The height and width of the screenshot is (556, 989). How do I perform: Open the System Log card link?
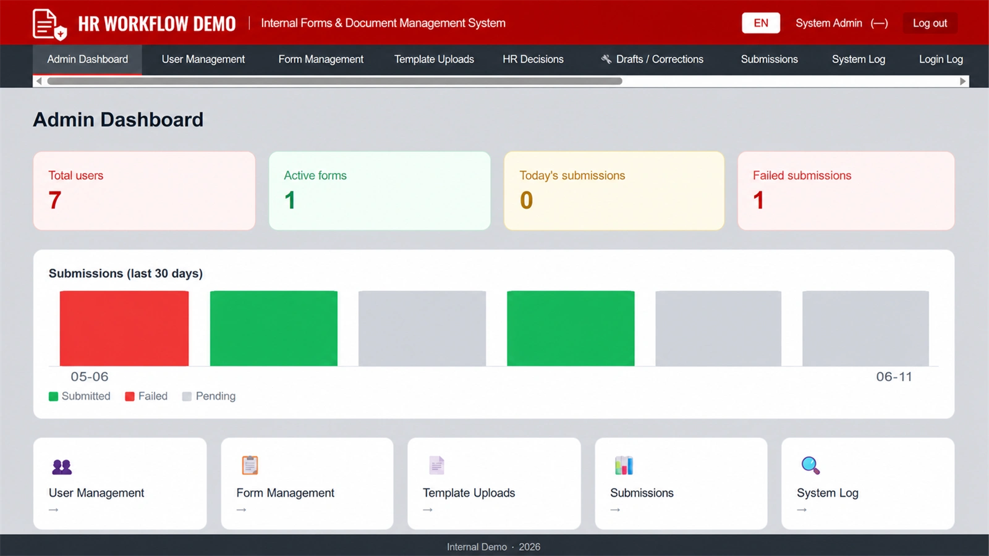tap(868, 484)
